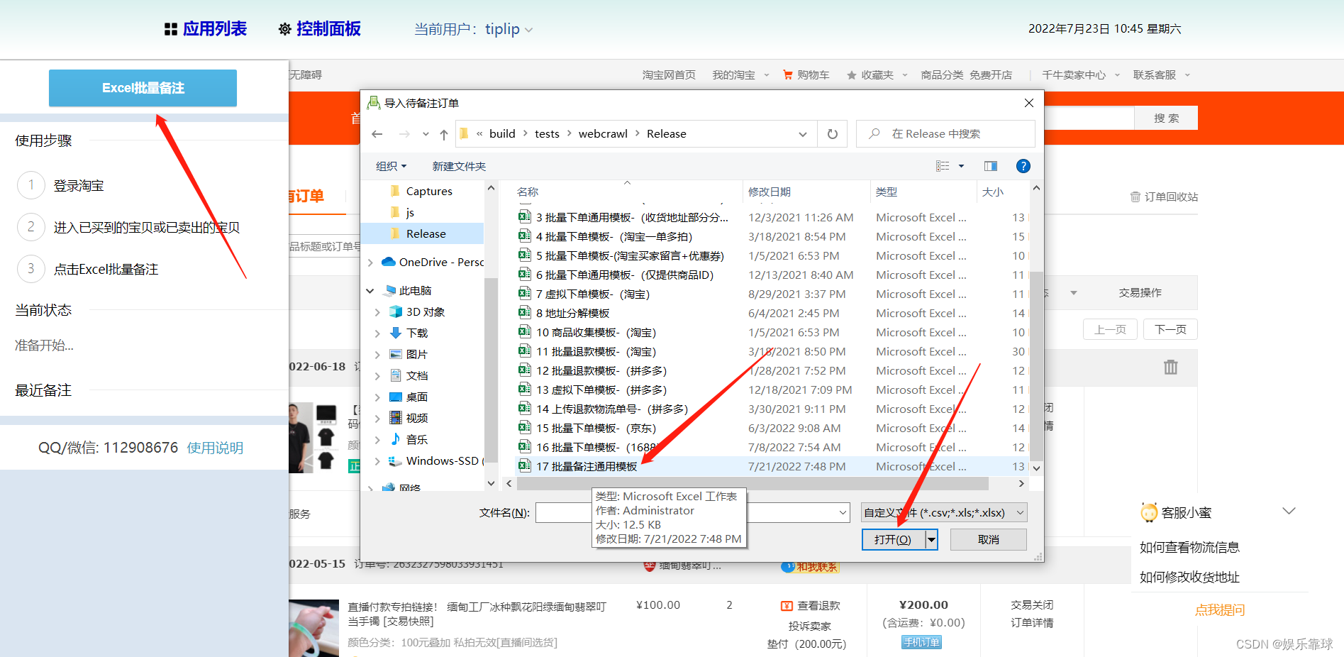Click the search box in Release

coord(945,134)
